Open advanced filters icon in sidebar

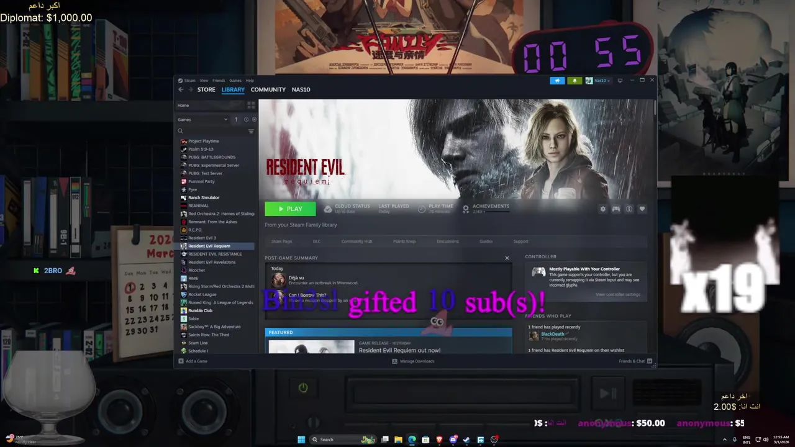251,131
